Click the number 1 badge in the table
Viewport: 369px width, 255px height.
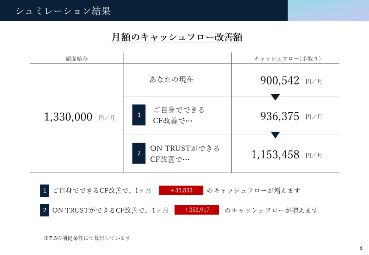coord(139,115)
